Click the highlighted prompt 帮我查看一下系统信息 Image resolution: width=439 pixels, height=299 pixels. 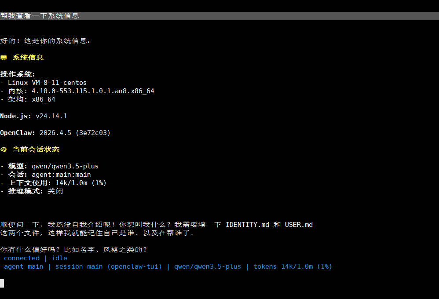[40, 16]
